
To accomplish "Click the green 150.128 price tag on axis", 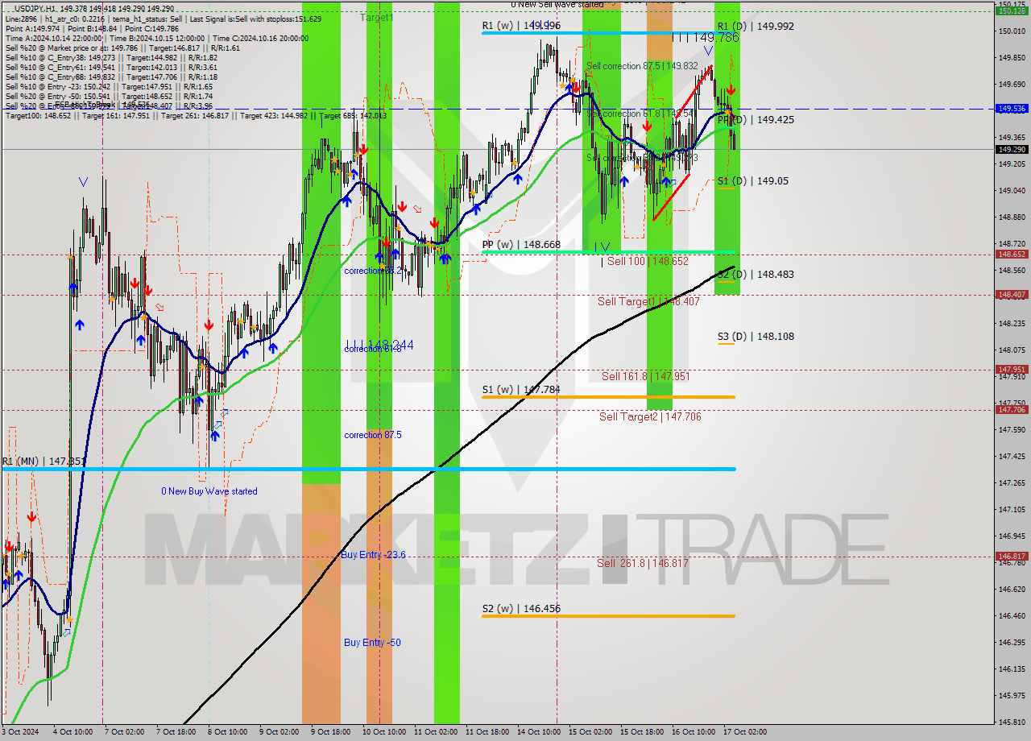I will [1012, 11].
